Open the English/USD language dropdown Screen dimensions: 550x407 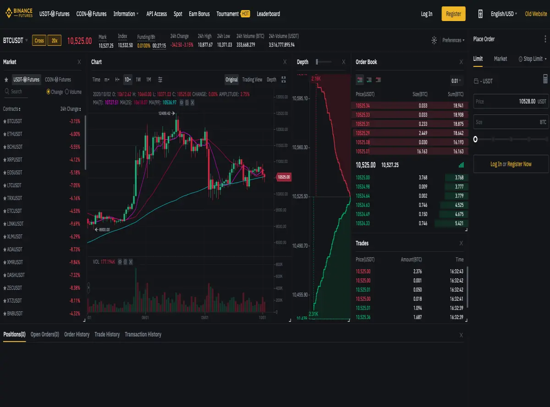[x=504, y=14]
